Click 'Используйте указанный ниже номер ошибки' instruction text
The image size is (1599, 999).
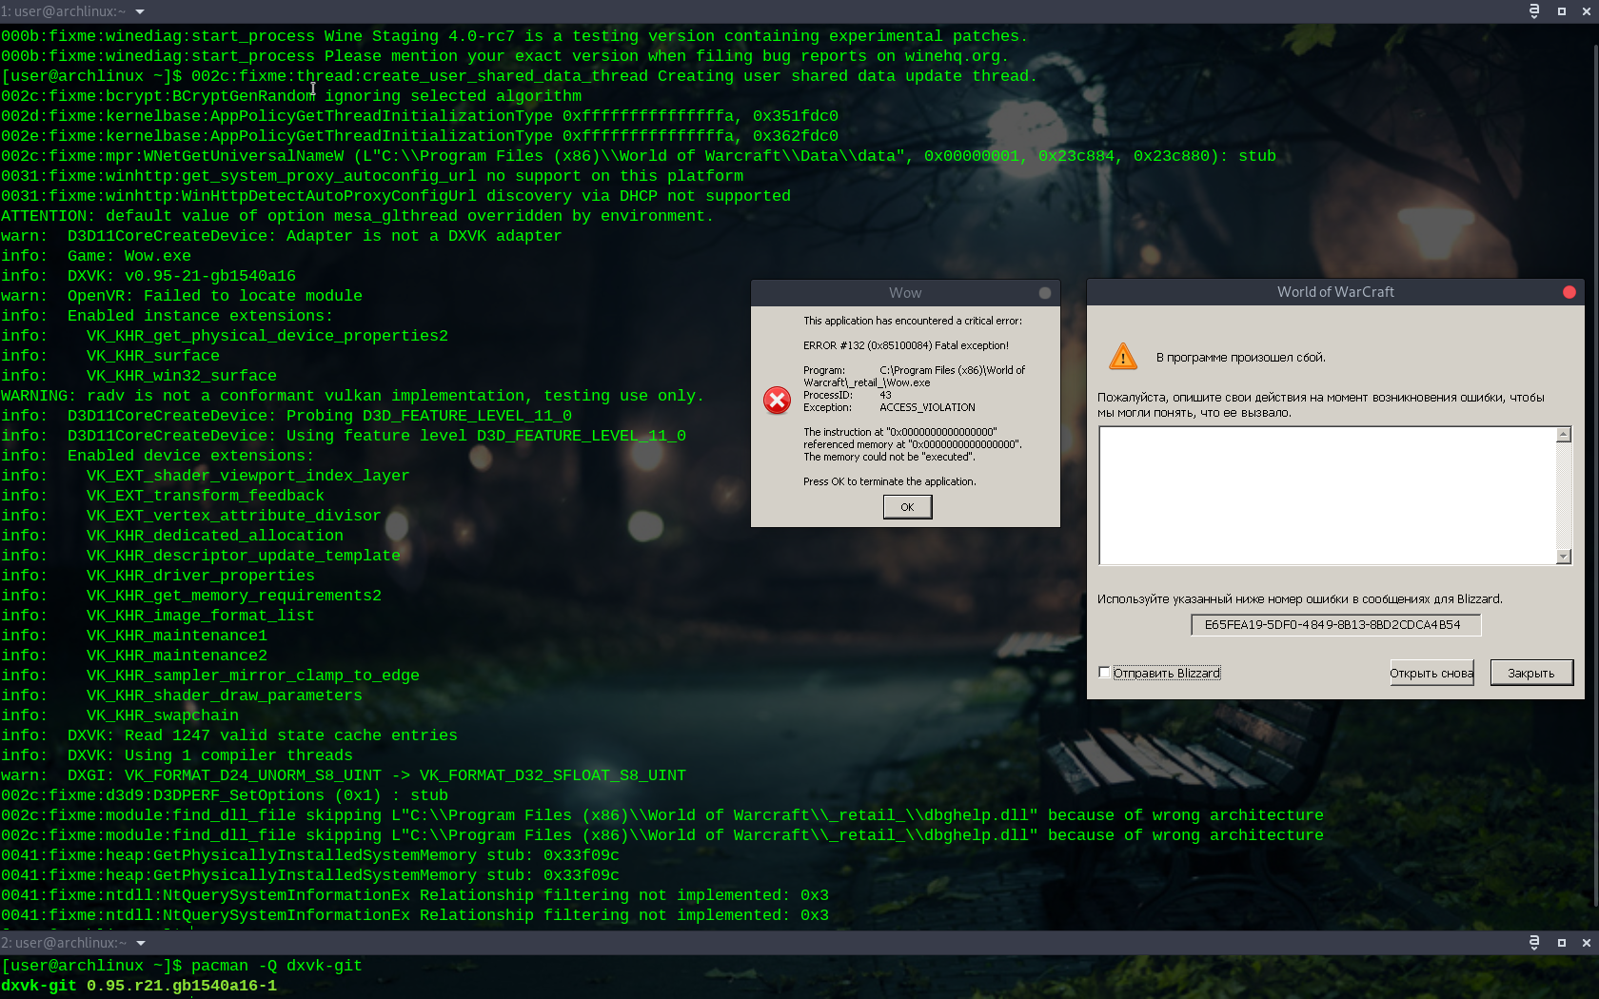[1300, 599]
